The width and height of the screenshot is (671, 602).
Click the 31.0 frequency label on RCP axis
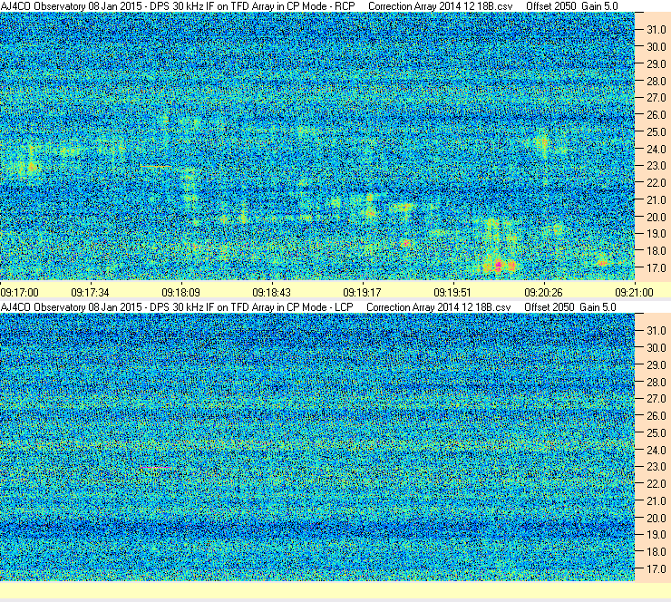coord(656,30)
